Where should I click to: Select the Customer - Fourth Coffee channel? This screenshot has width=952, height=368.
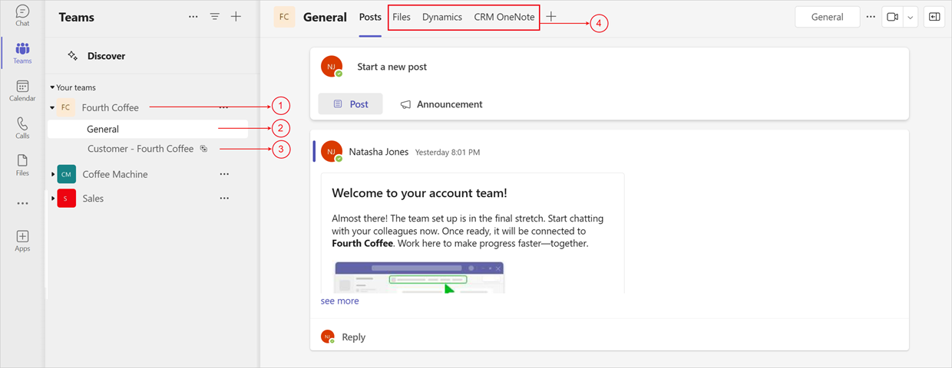click(x=140, y=149)
